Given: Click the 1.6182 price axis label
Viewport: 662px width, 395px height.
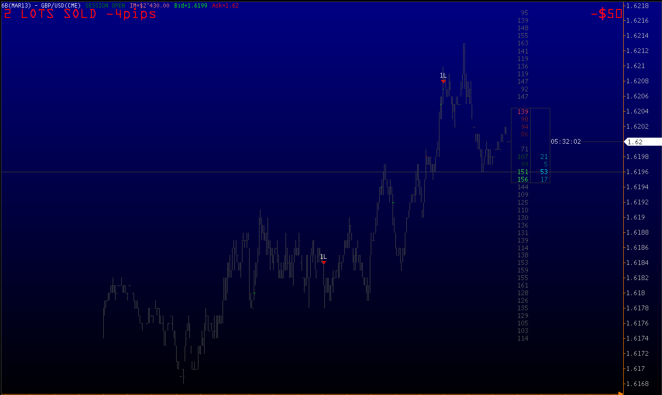Looking at the screenshot, I should (637, 278).
